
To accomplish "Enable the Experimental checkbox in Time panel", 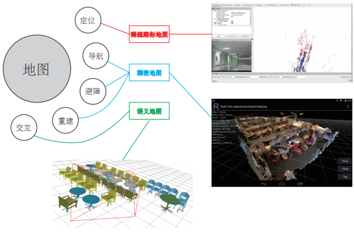I will (340, 77).
